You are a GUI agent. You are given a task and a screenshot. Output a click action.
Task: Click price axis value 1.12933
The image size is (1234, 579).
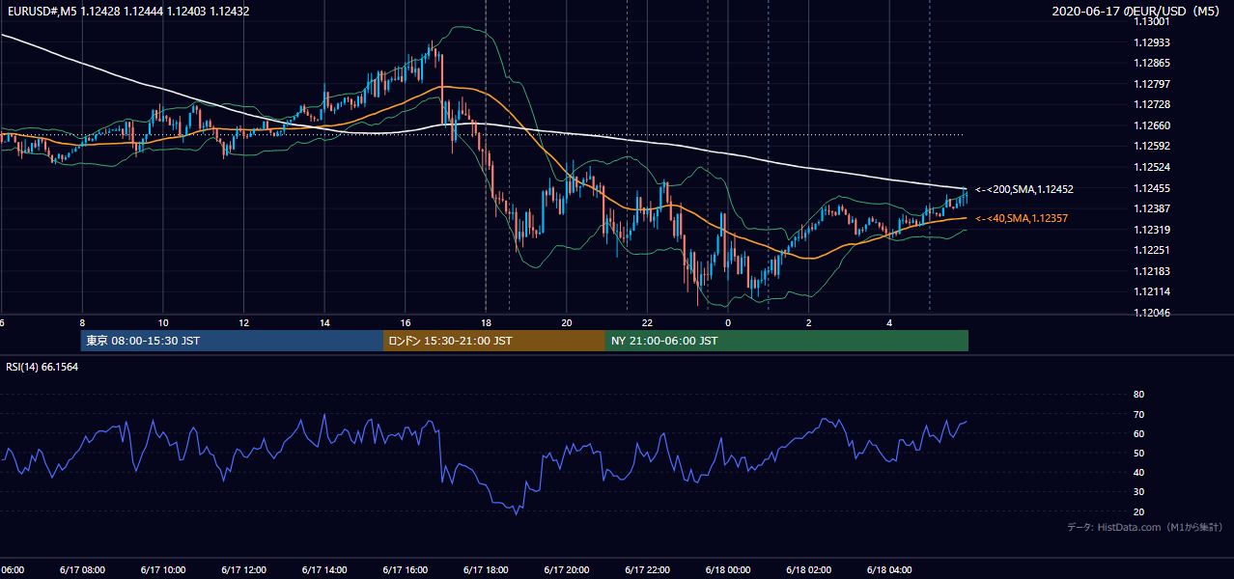point(1151,42)
